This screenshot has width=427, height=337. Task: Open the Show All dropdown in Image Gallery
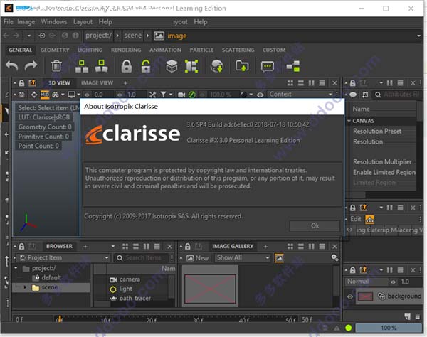242,258
